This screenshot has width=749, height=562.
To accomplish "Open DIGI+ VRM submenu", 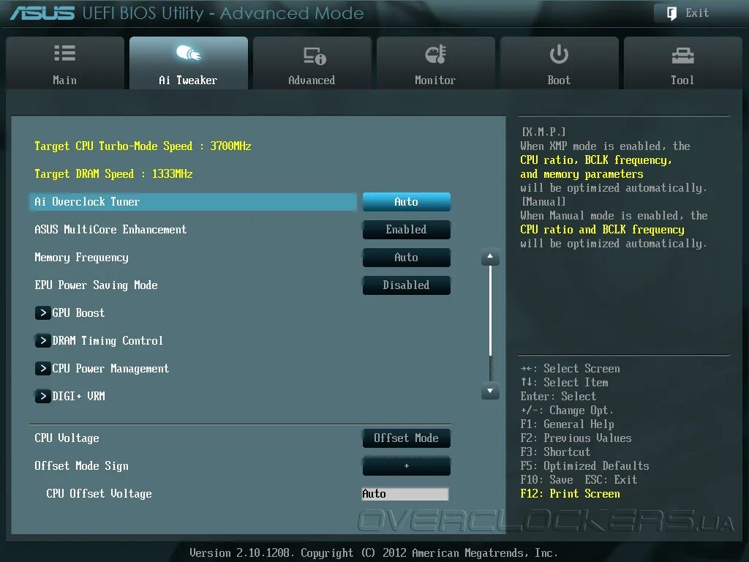I will click(x=78, y=396).
